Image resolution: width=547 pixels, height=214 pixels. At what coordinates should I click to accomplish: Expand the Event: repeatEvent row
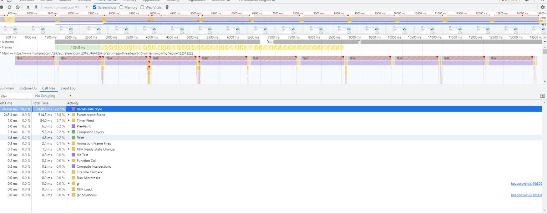click(x=69, y=115)
